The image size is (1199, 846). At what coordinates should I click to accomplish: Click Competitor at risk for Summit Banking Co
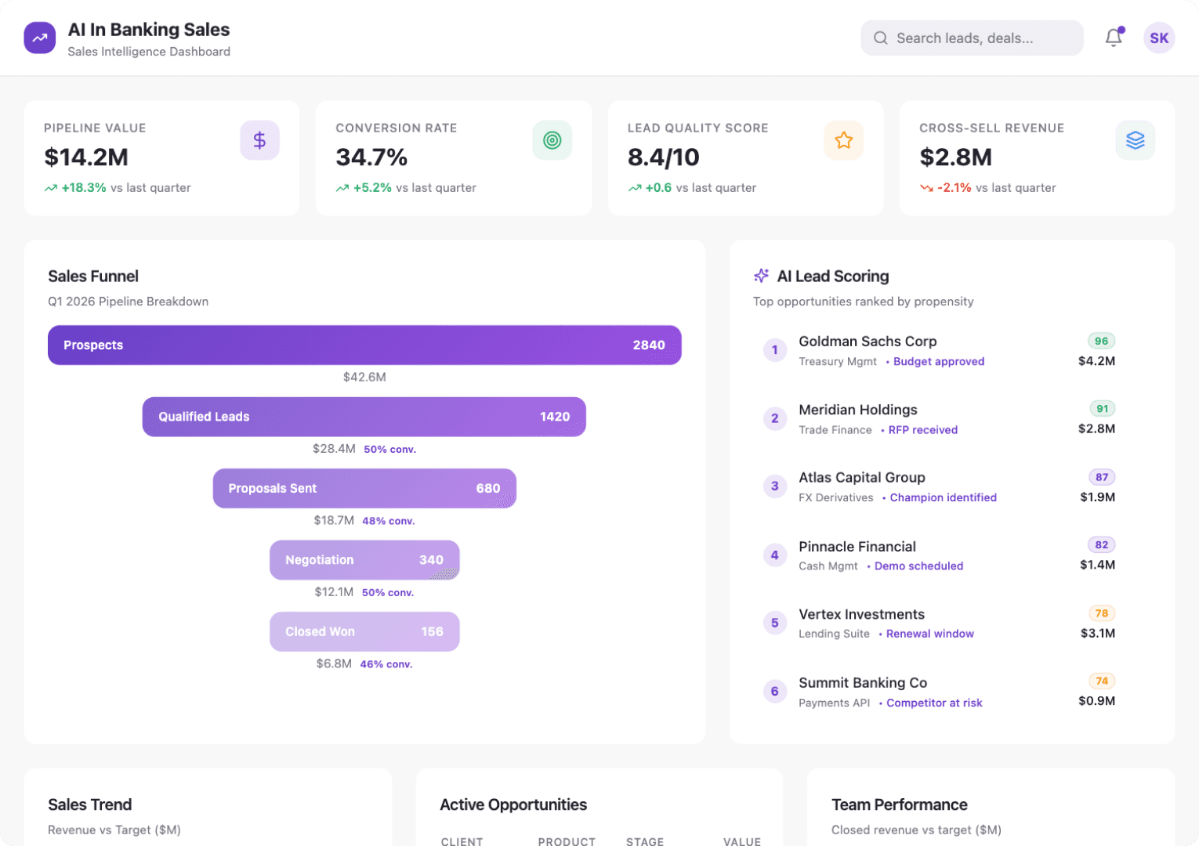click(x=934, y=703)
